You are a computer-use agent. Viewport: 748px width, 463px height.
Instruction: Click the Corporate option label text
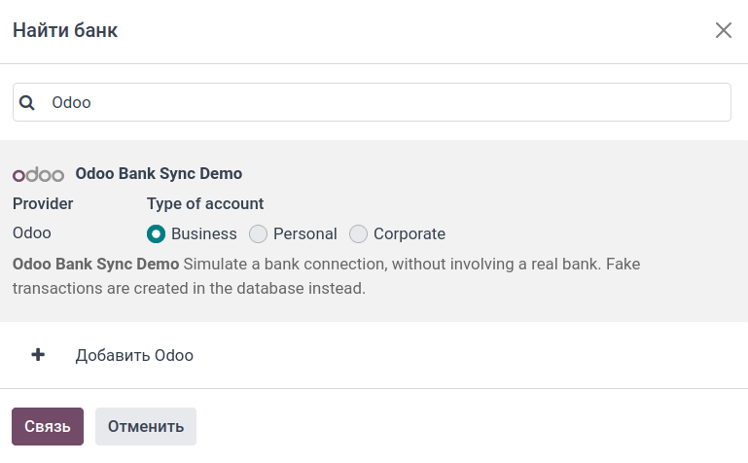coord(409,233)
